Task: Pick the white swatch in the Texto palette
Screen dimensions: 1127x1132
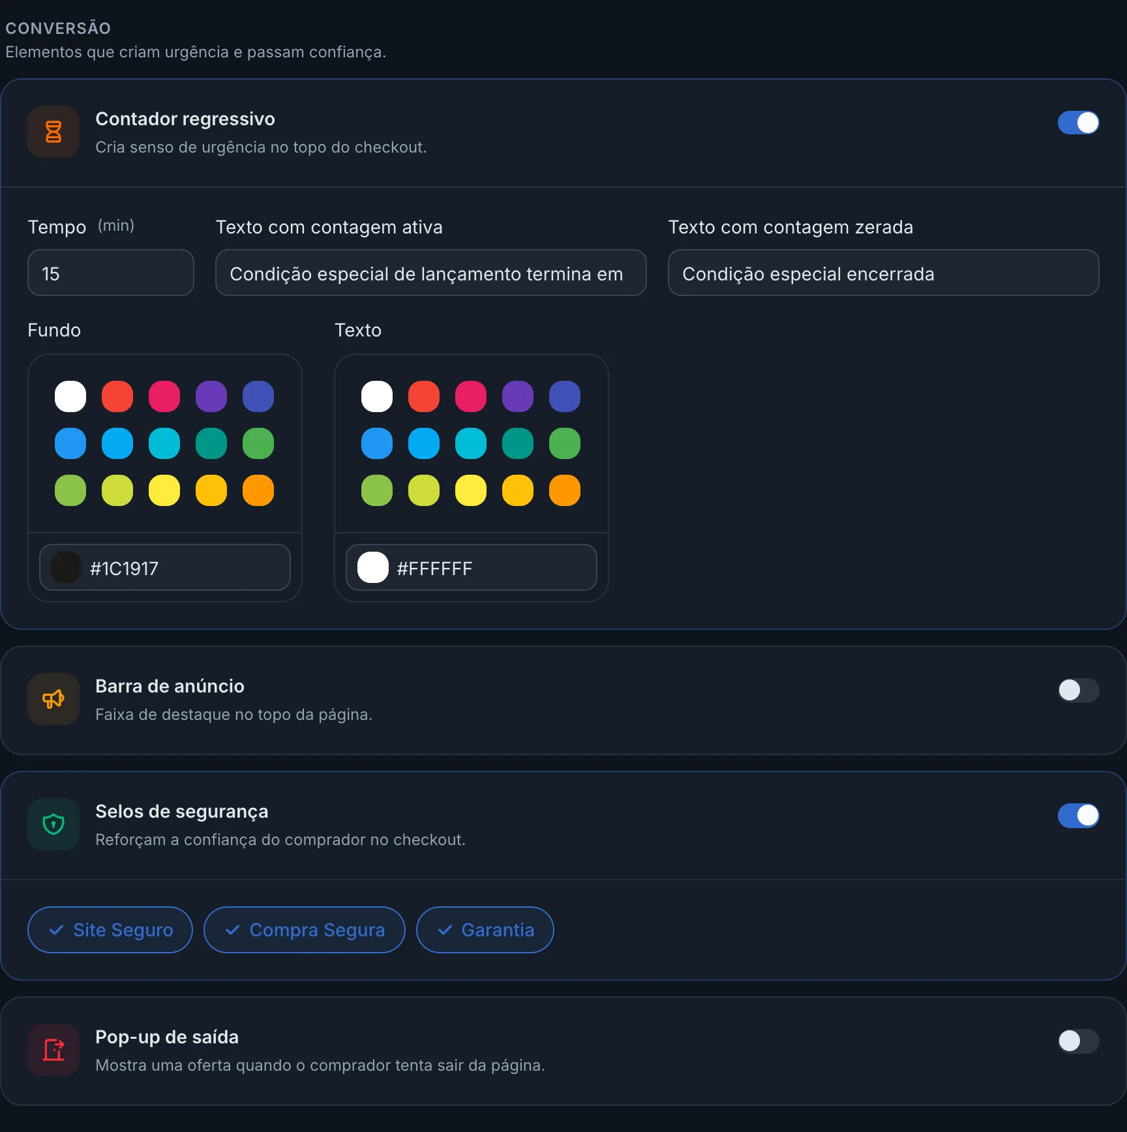Action: (377, 396)
